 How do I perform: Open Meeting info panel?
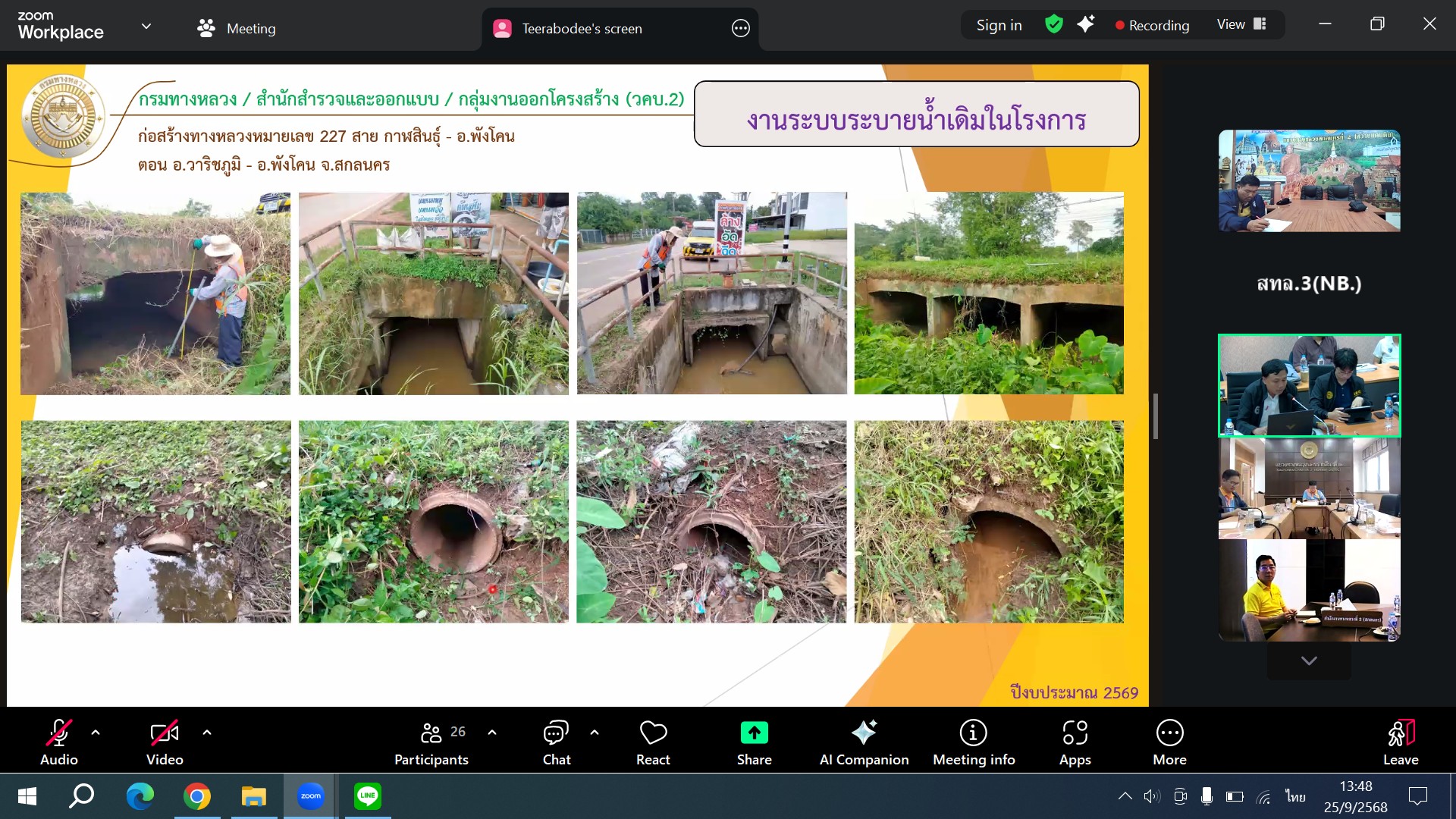coord(974,742)
